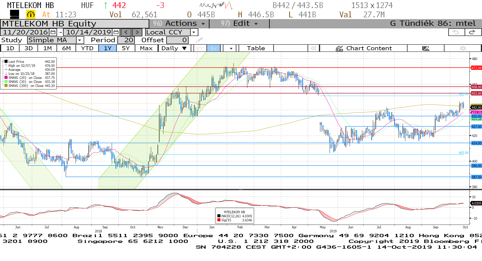This screenshot has width=482, height=261.
Task: Click the 458.00 red price level label
Action: click(x=476, y=87)
